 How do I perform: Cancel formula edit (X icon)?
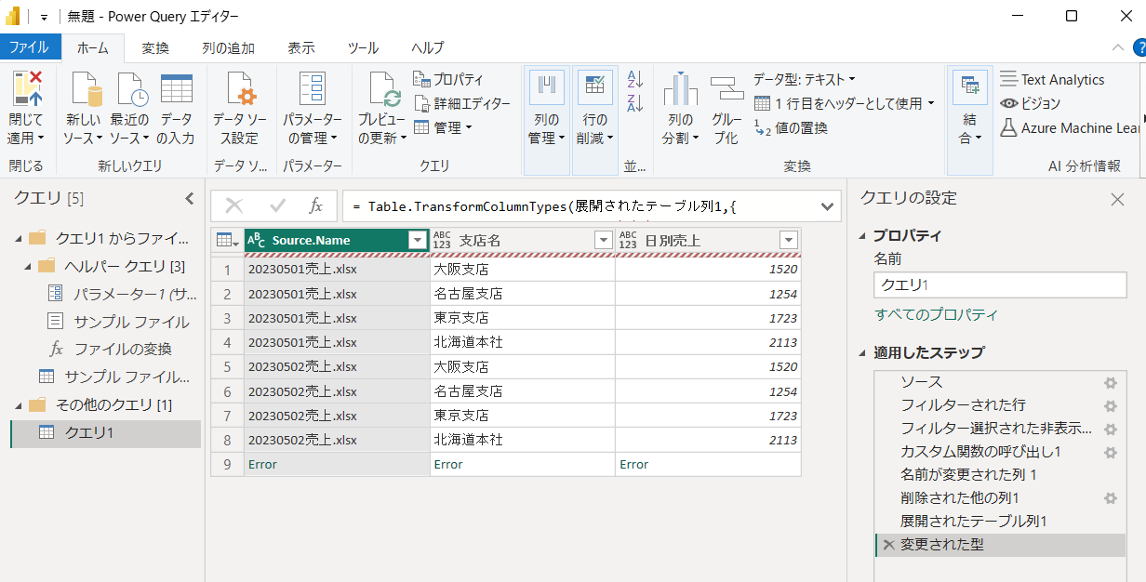click(234, 205)
